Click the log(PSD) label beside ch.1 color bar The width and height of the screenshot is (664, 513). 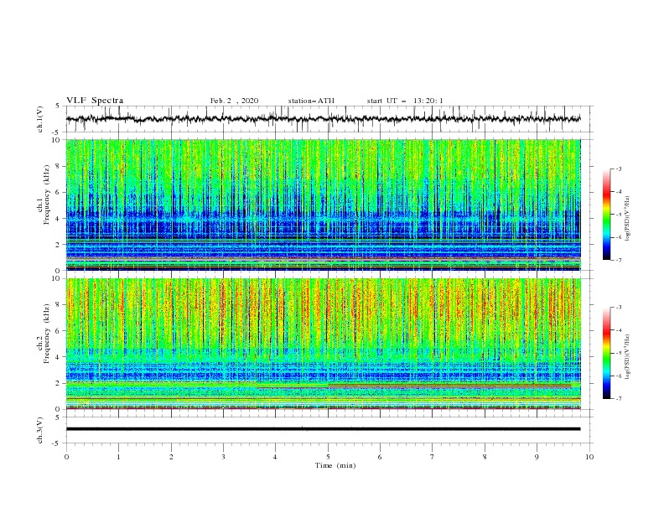[x=627, y=219]
